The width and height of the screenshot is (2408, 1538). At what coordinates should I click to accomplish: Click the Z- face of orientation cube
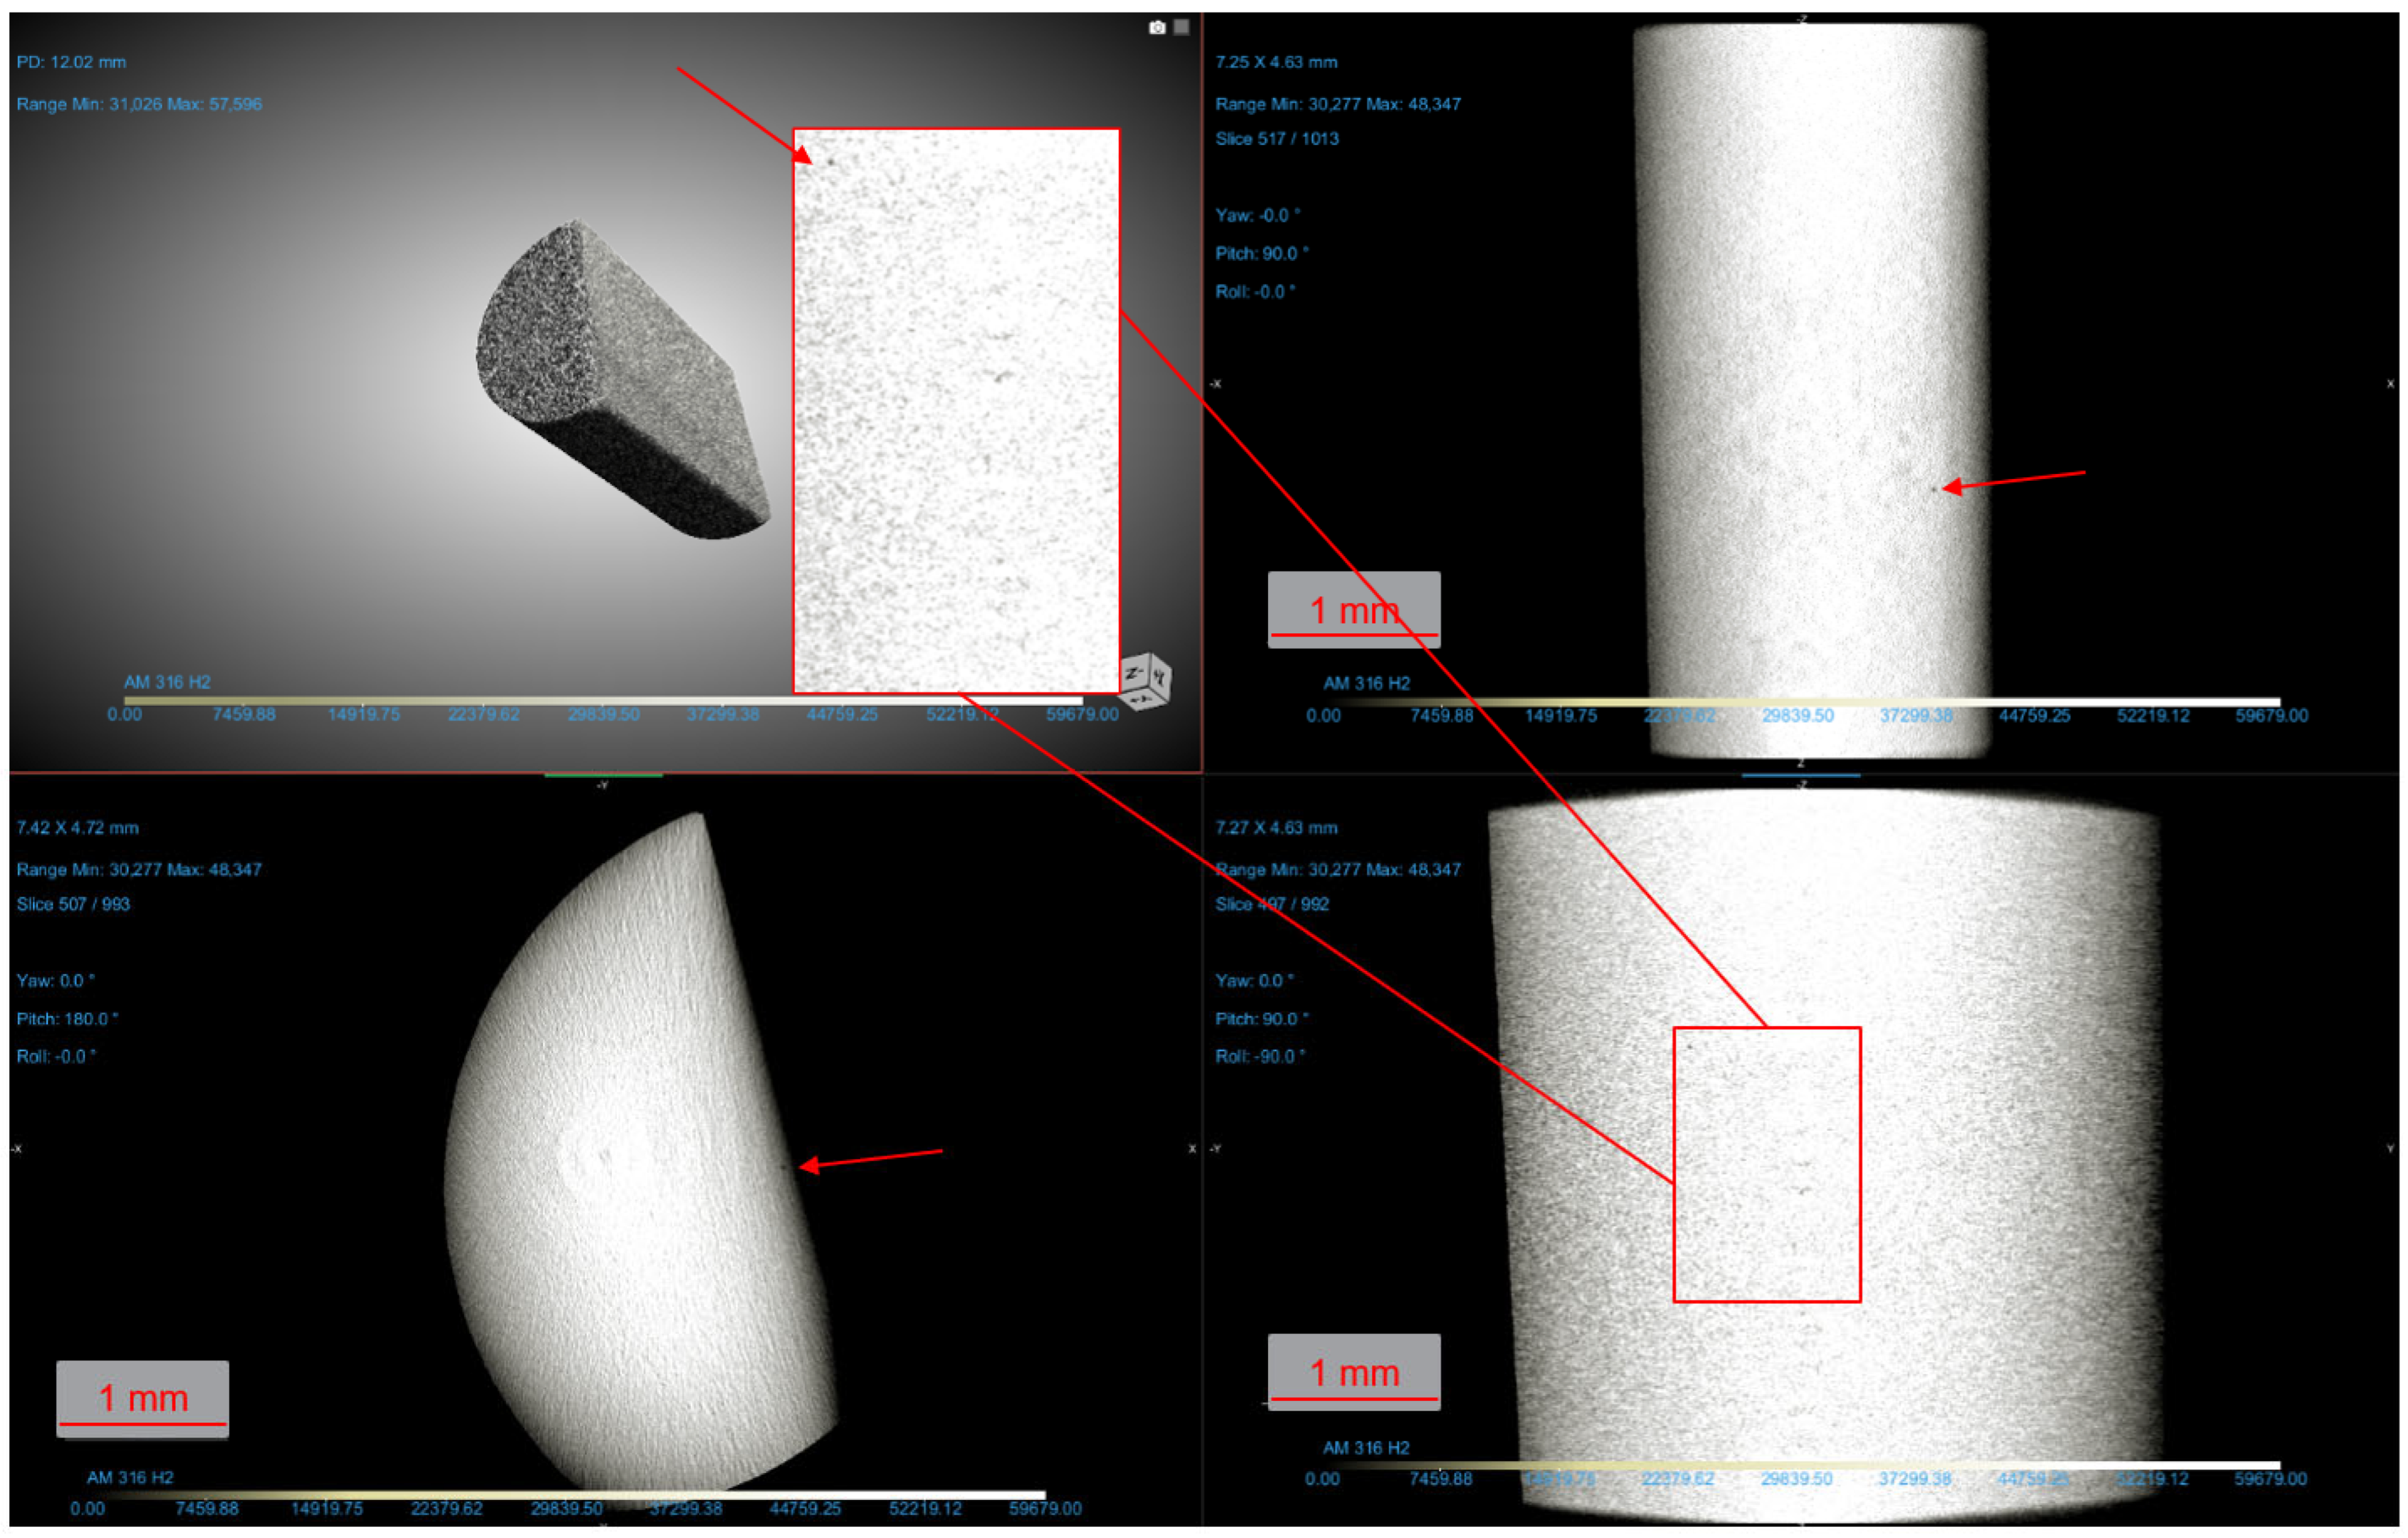pyautogui.click(x=1135, y=674)
